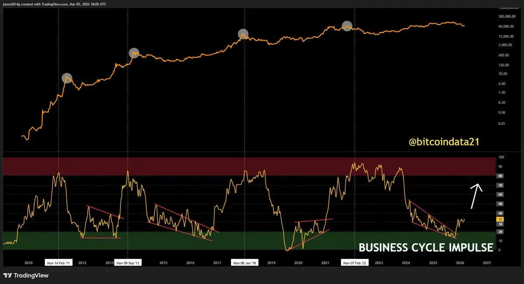The width and height of the screenshot is (524, 284).
Task: Click the 2025 year label on time axis
Action: (x=433, y=263)
